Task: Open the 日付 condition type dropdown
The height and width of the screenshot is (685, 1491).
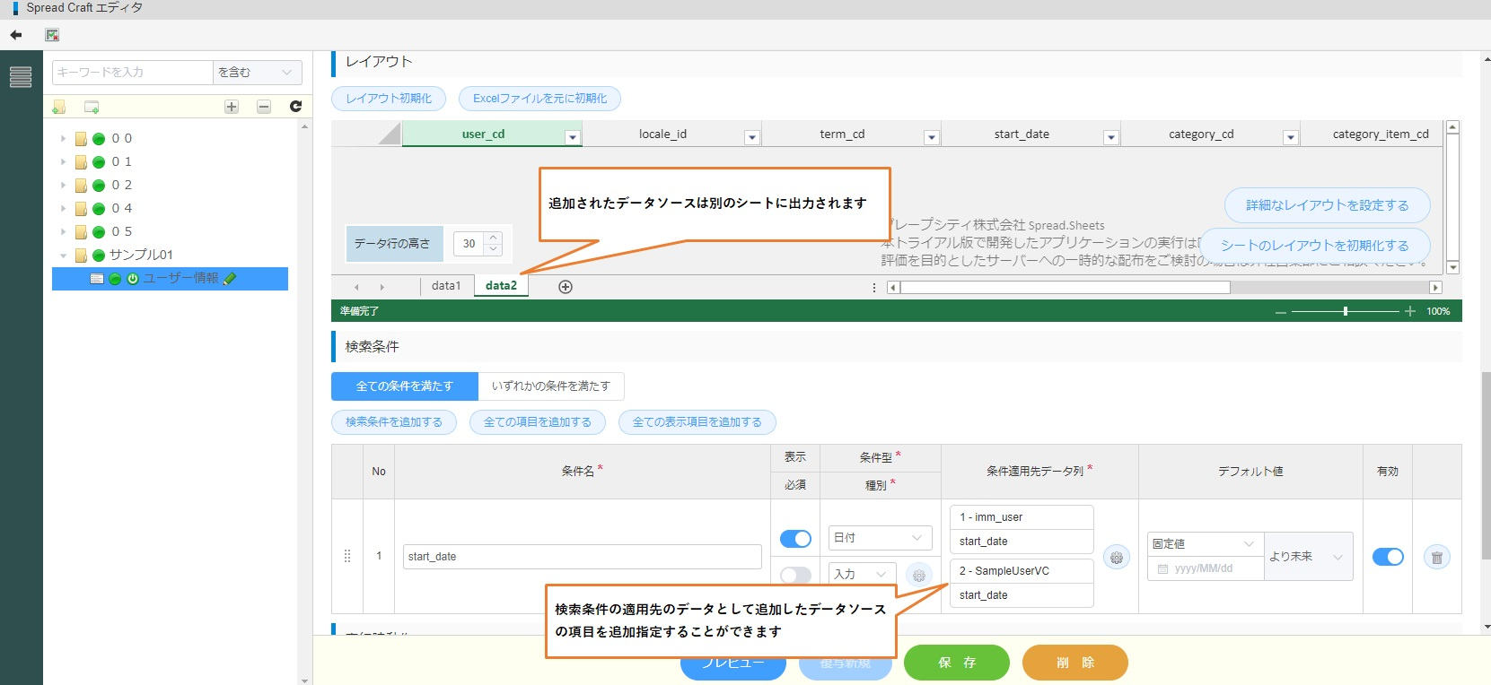Action: point(879,538)
